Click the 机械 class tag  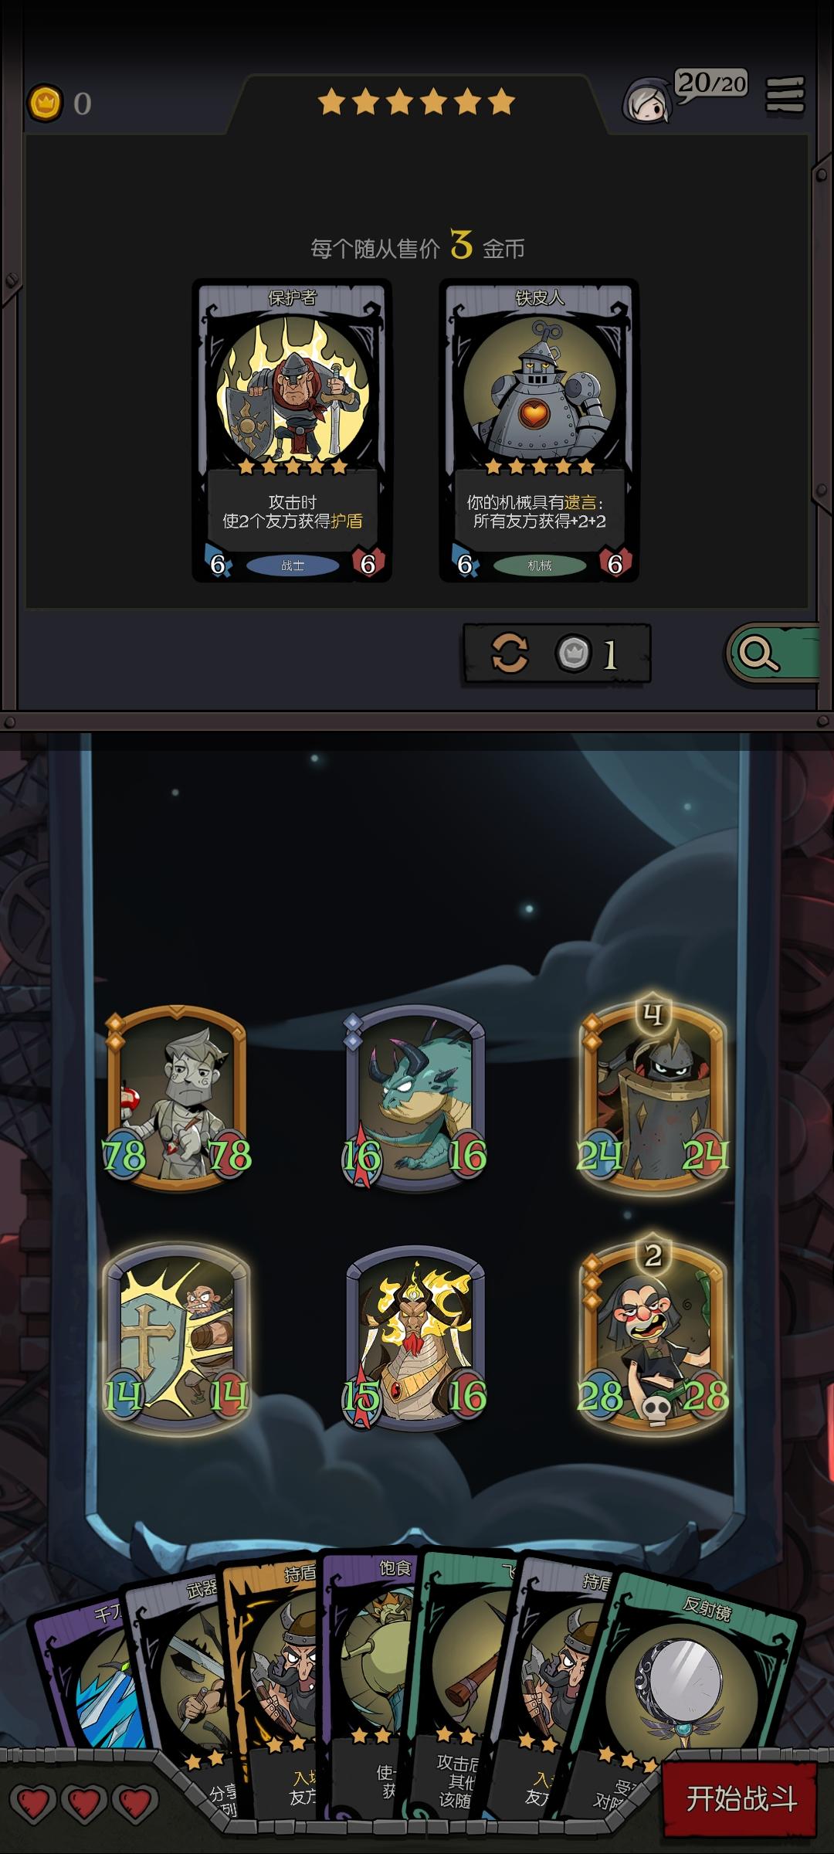coord(540,565)
